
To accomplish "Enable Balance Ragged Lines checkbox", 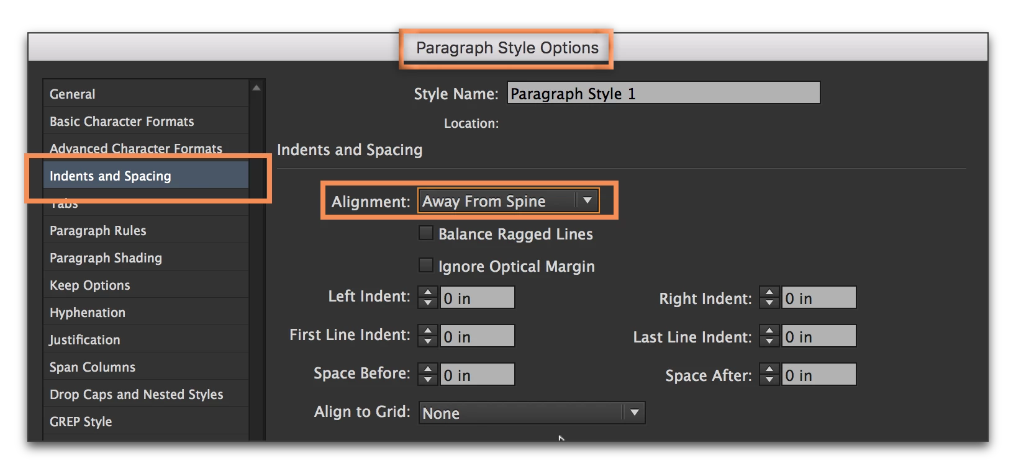I will pyautogui.click(x=426, y=233).
